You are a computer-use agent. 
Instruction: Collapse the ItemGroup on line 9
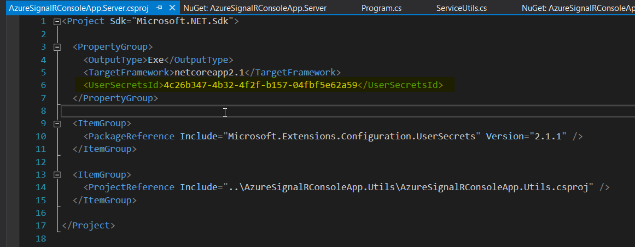pyautogui.click(x=57, y=123)
